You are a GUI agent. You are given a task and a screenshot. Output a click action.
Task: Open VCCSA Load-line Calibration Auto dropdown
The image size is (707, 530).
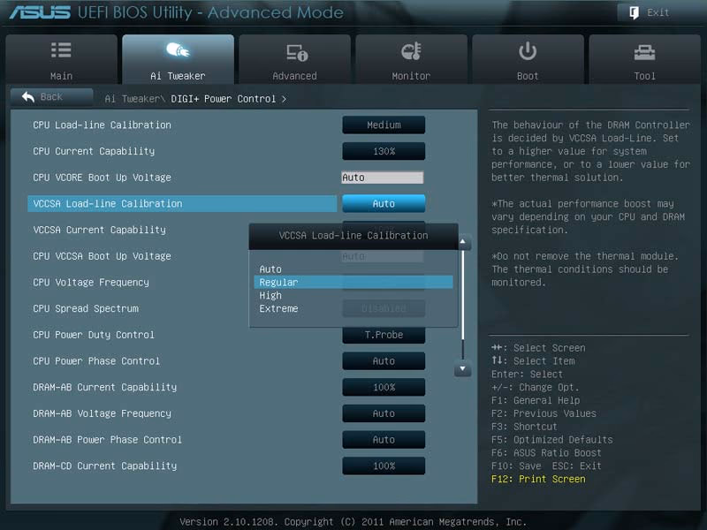pyautogui.click(x=384, y=203)
